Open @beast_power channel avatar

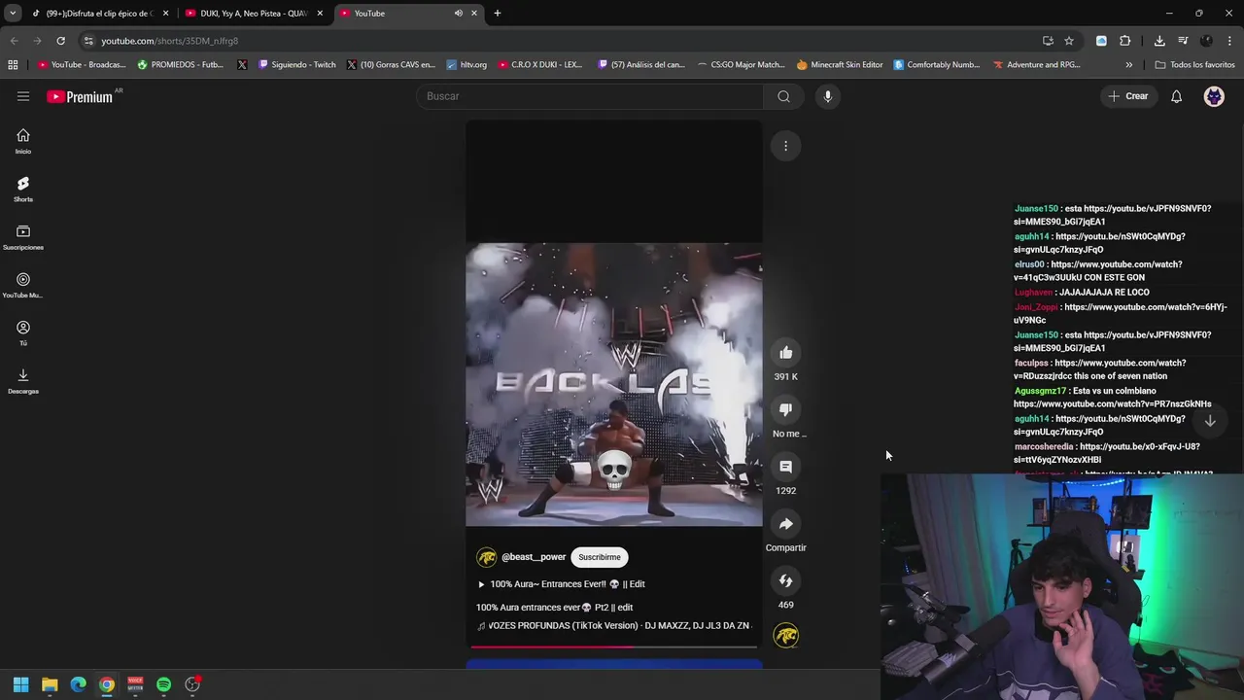[x=486, y=557]
